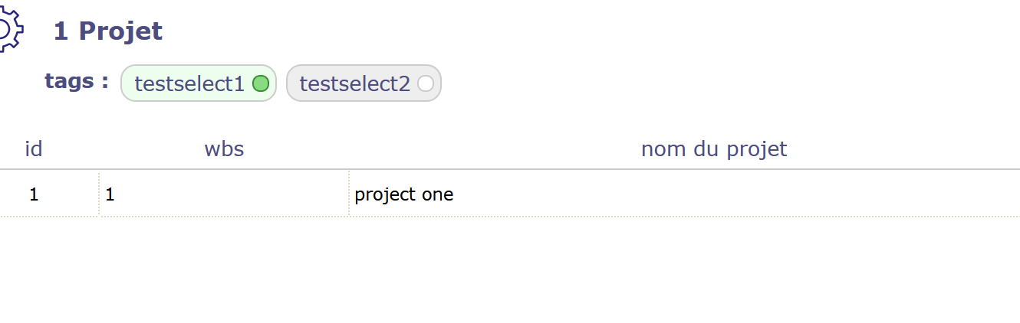1020x323 pixels.
Task: Sort by the nom du projet header
Action: tap(714, 148)
